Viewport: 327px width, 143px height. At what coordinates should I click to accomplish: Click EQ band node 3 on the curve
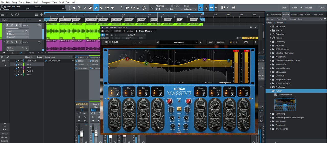point(204,59)
